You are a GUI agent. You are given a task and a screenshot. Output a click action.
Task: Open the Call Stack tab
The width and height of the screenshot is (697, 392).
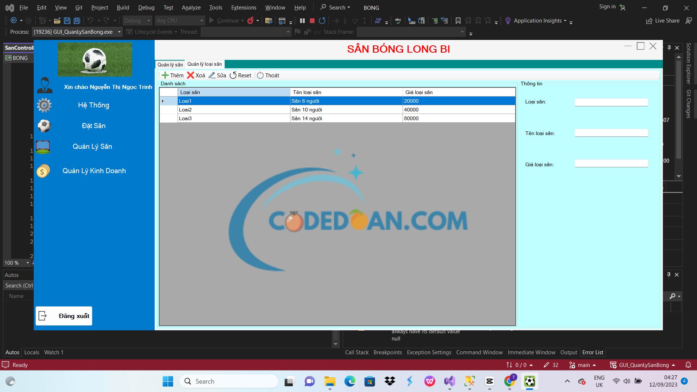click(x=356, y=352)
